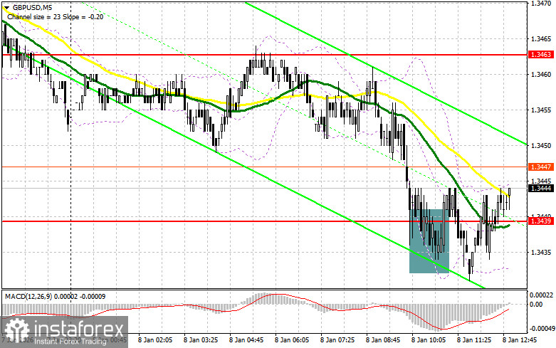Click the MACD 0.00022 scale value
This screenshot has height=348, width=556.
pos(541,295)
